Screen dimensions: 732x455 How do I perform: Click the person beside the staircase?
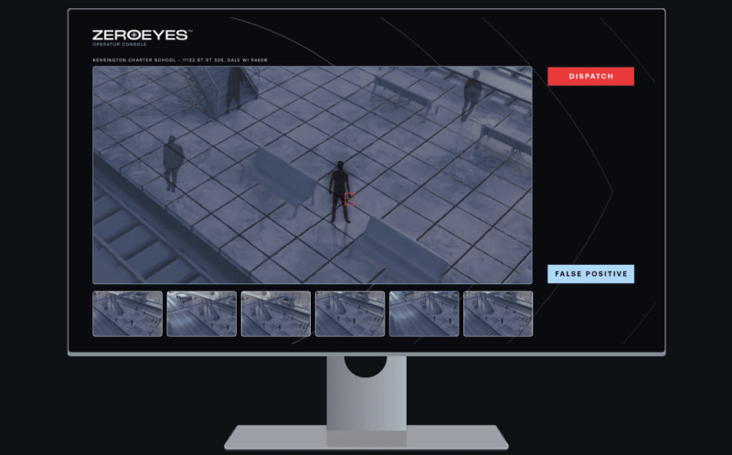click(x=234, y=87)
